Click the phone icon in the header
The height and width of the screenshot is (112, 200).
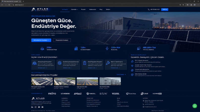tap(149, 9)
